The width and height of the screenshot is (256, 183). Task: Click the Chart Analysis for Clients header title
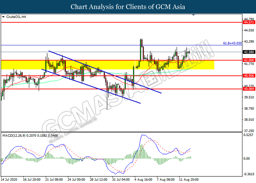point(128,7)
